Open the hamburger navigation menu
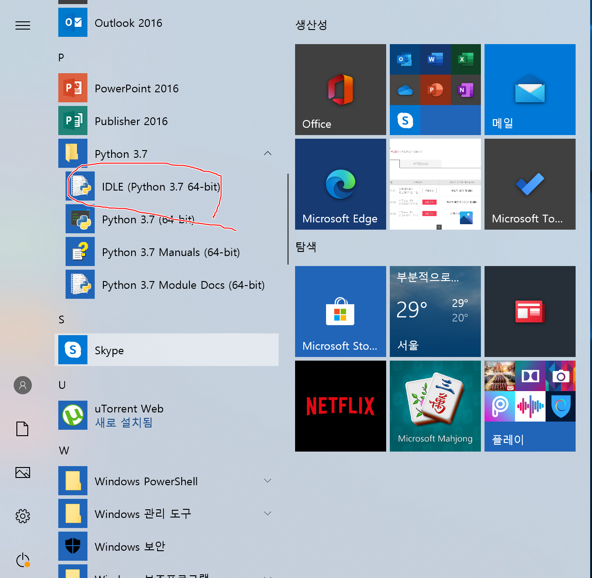This screenshot has width=592, height=578. pyautogui.click(x=23, y=25)
